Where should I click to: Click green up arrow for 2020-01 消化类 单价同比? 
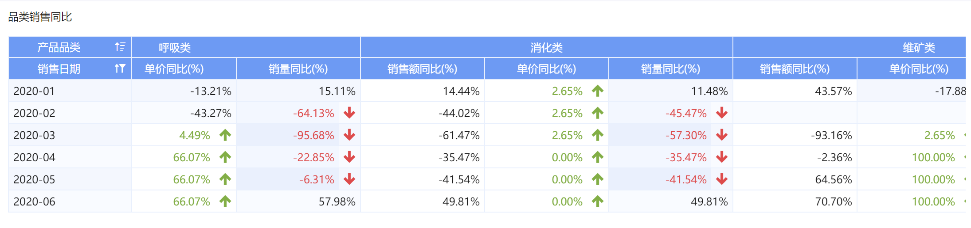click(598, 91)
